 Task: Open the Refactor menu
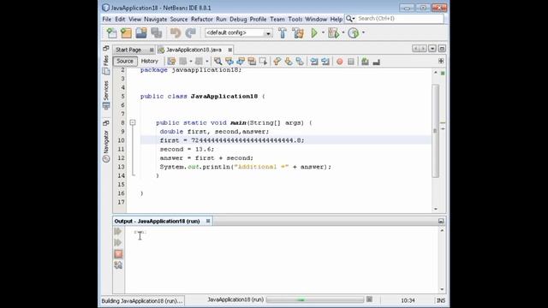(x=202, y=19)
